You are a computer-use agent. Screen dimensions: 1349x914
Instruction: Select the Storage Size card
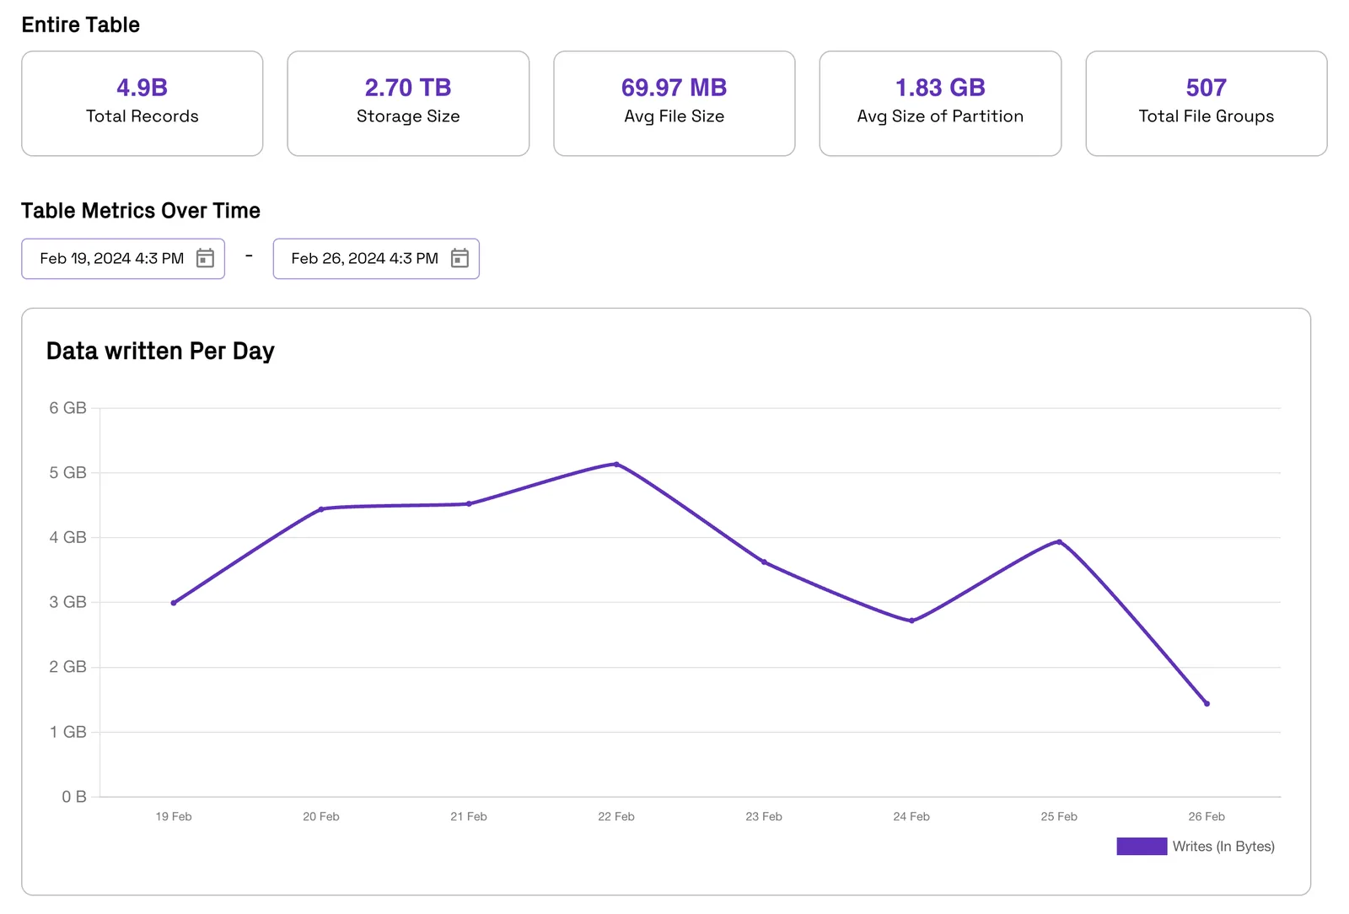click(408, 104)
